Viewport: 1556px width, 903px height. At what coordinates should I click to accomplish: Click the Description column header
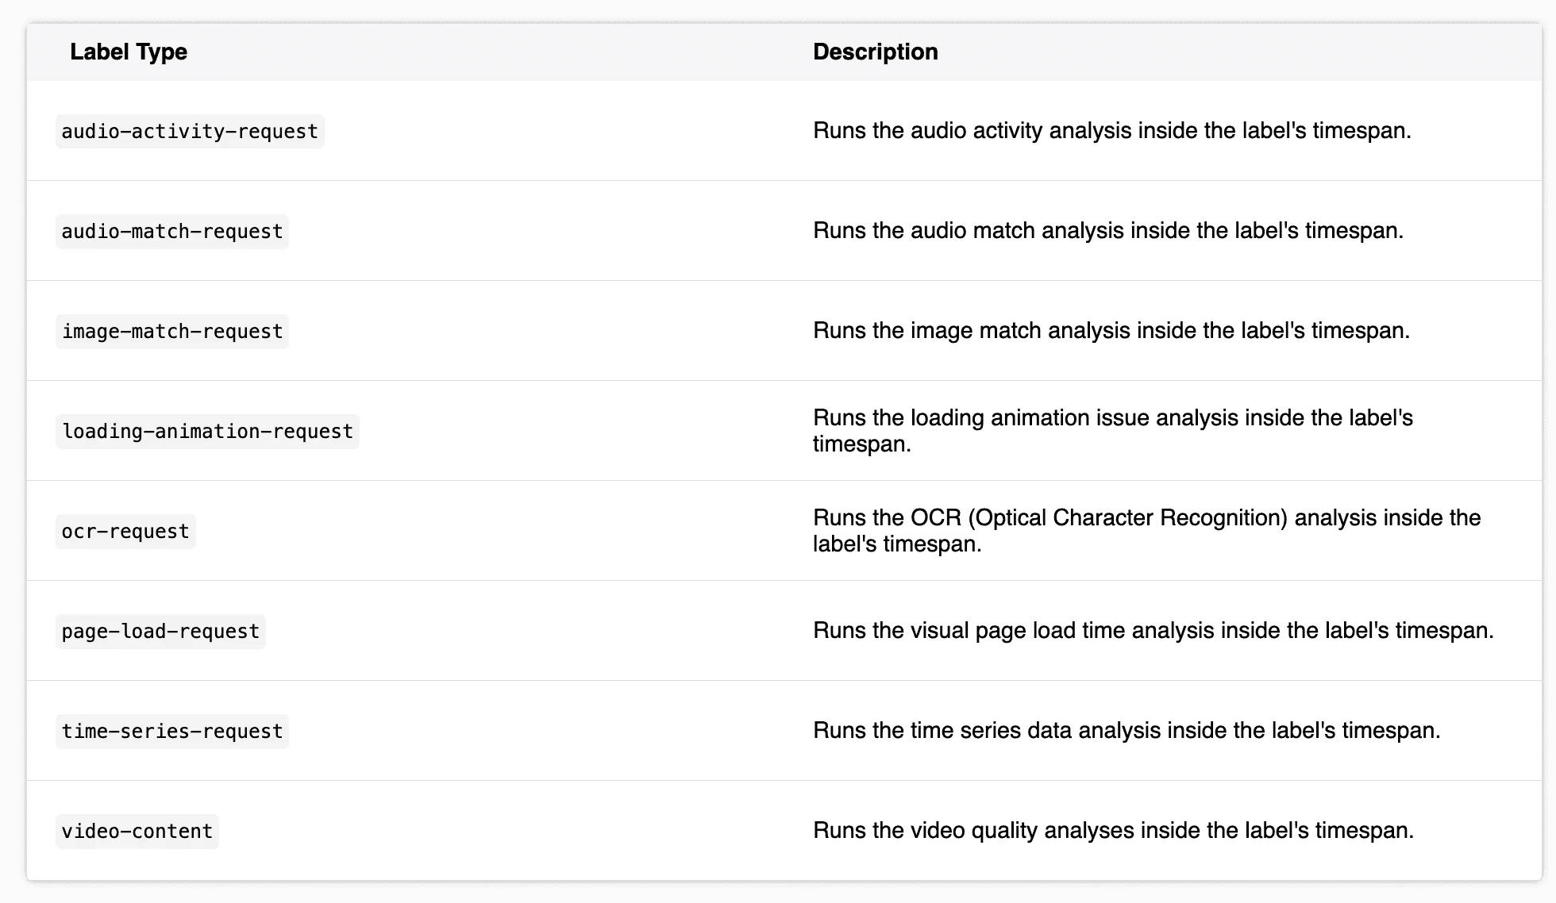pos(875,52)
